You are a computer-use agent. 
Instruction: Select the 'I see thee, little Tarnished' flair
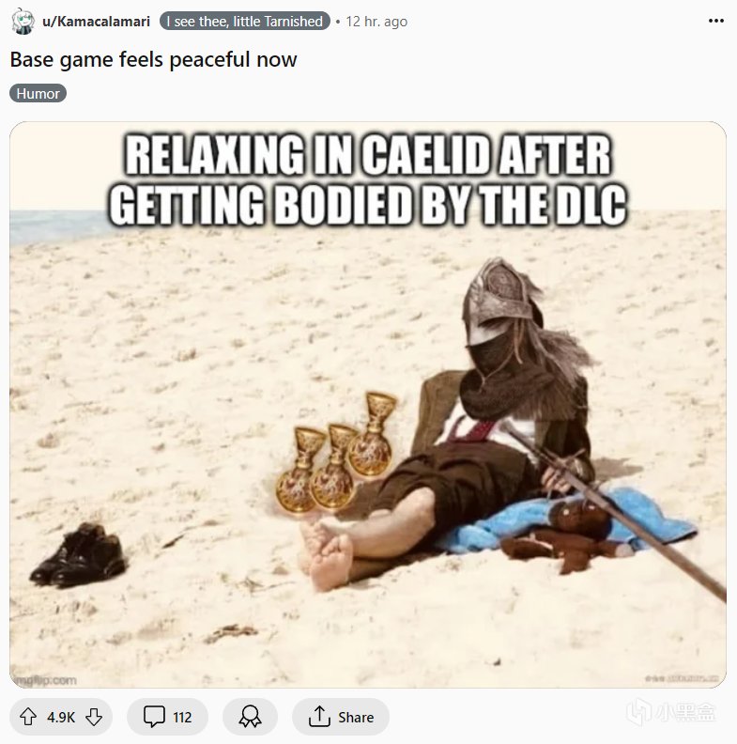pyautogui.click(x=245, y=22)
